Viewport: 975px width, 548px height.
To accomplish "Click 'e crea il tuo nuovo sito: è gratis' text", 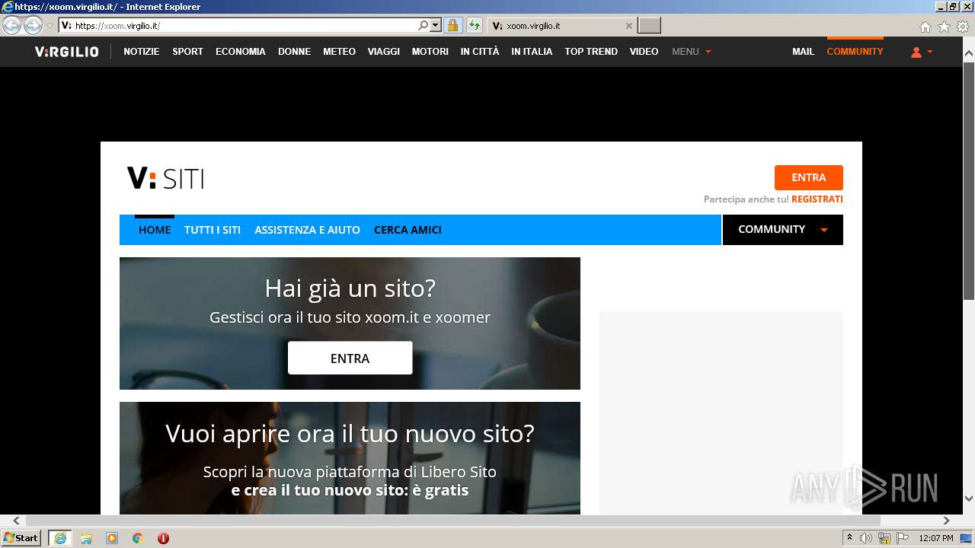I will [x=350, y=490].
